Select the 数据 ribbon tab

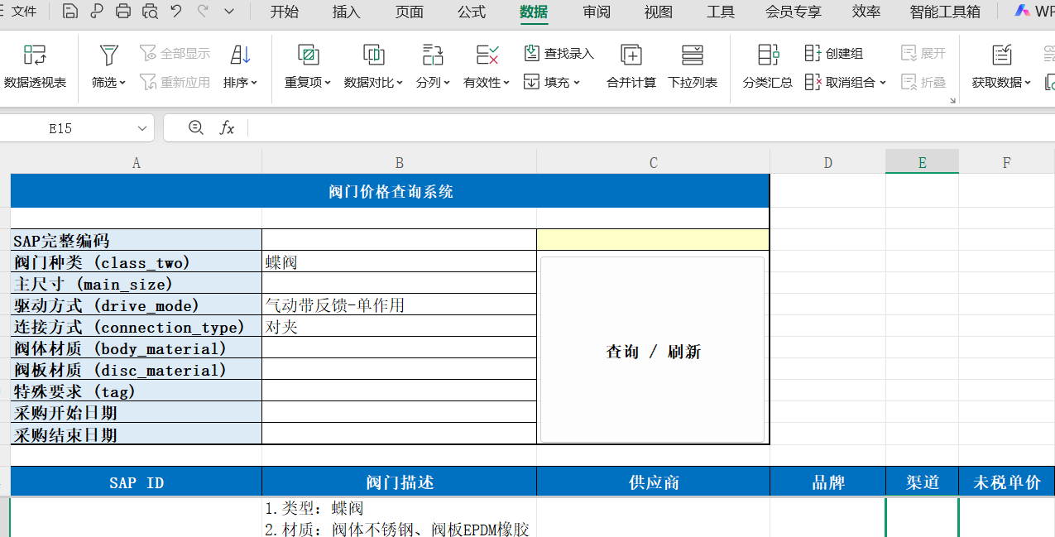(534, 12)
